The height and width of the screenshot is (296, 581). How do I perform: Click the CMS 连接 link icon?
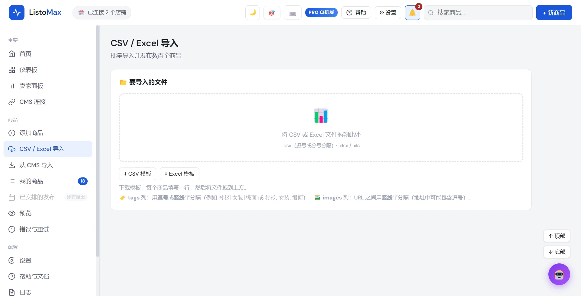coord(12,102)
